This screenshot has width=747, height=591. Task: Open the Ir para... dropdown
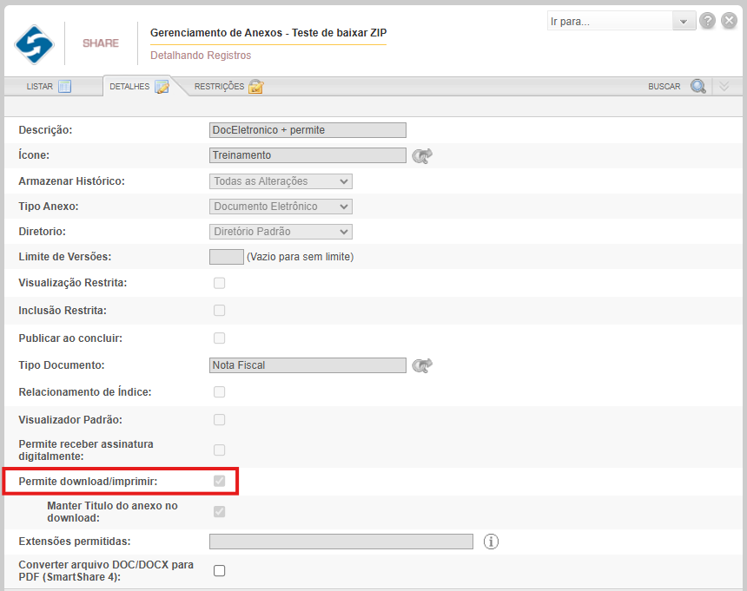621,21
